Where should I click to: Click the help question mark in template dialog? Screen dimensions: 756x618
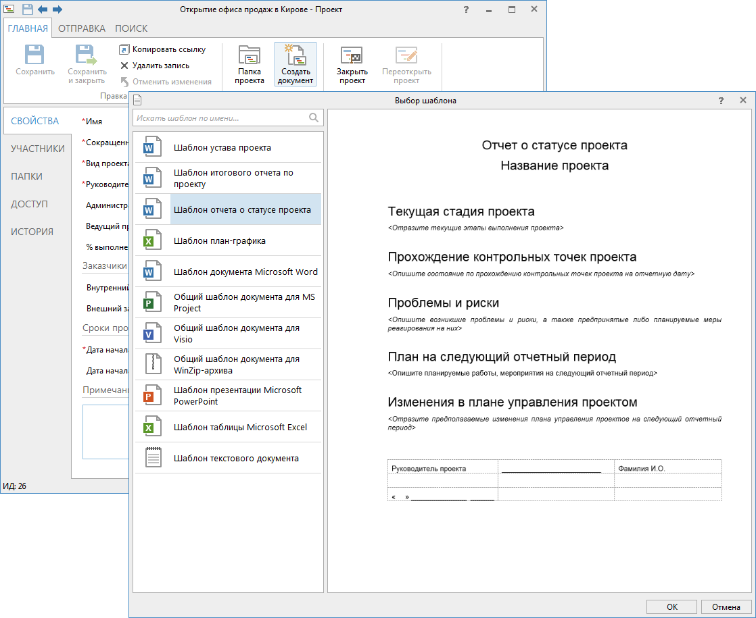point(721,101)
